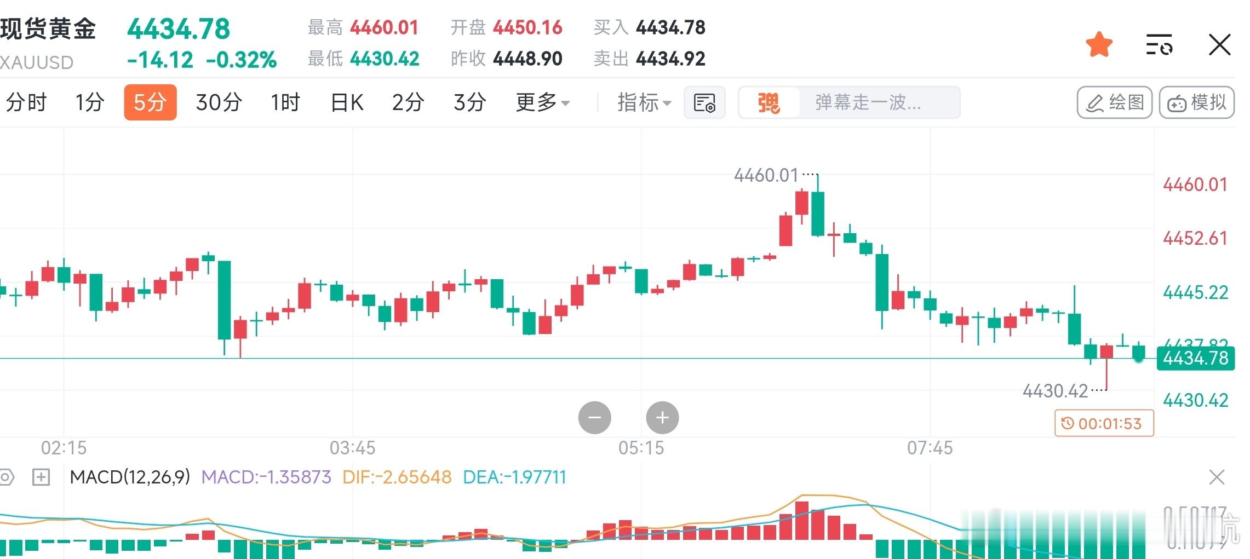Screen dimensions: 1250x559
Task: Toggle the orange favorite star
Action: click(x=1099, y=45)
